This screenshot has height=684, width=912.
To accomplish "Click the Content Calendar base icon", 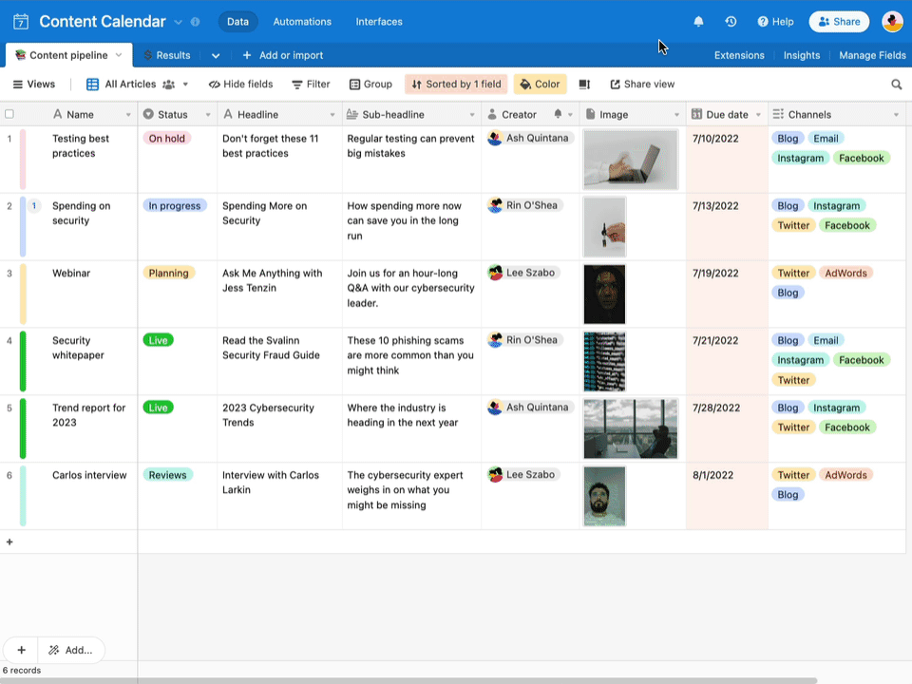I will (x=21, y=22).
